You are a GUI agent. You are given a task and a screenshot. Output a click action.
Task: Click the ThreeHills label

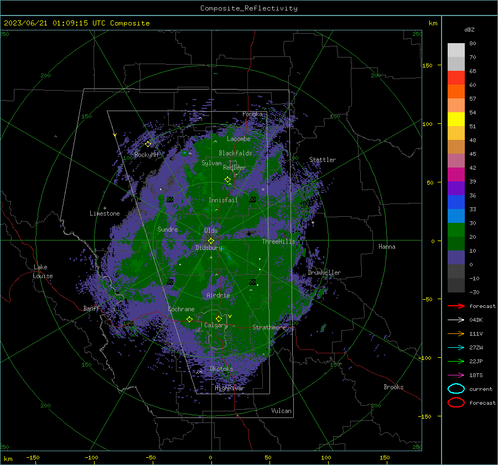pos(278,242)
